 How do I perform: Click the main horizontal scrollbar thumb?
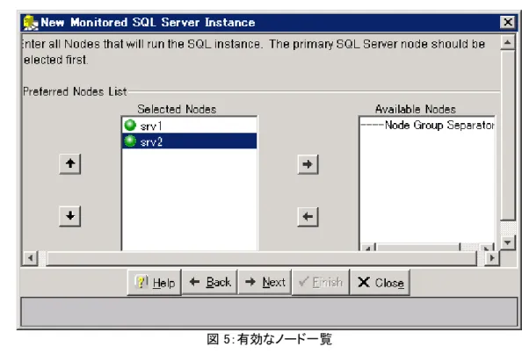tap(262, 258)
